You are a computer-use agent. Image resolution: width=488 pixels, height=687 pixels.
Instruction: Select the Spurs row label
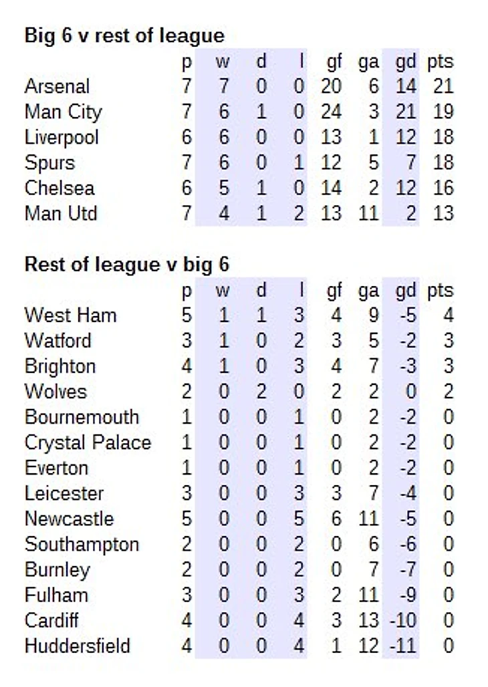[x=49, y=162]
